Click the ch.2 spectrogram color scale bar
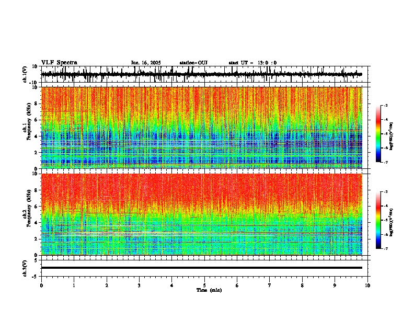Image resolution: width=414 pixels, height=320 pixels. [x=378, y=220]
